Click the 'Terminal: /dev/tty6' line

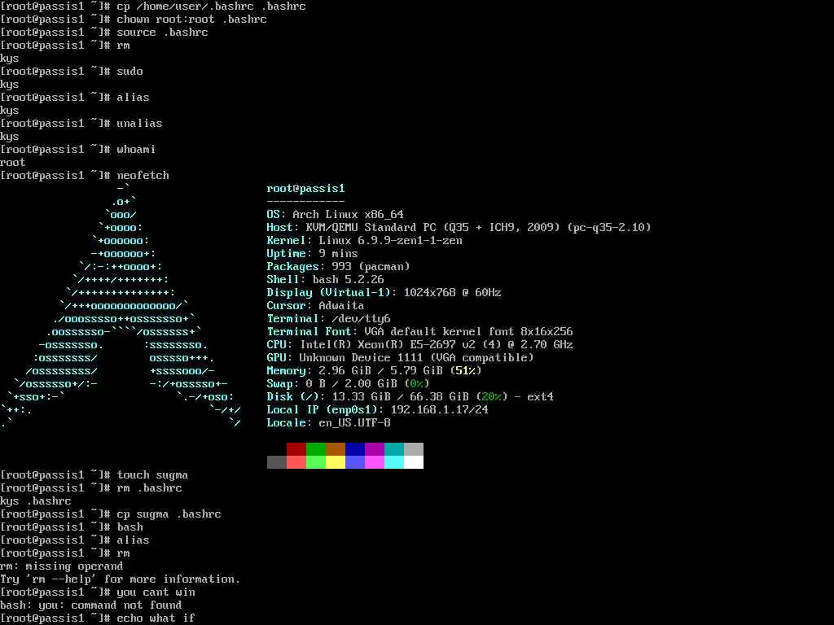[x=329, y=319]
